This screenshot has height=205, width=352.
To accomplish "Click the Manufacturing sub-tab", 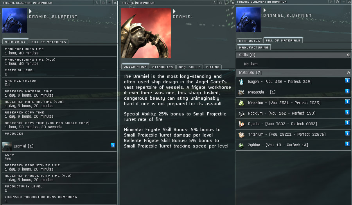I will coord(253,47).
